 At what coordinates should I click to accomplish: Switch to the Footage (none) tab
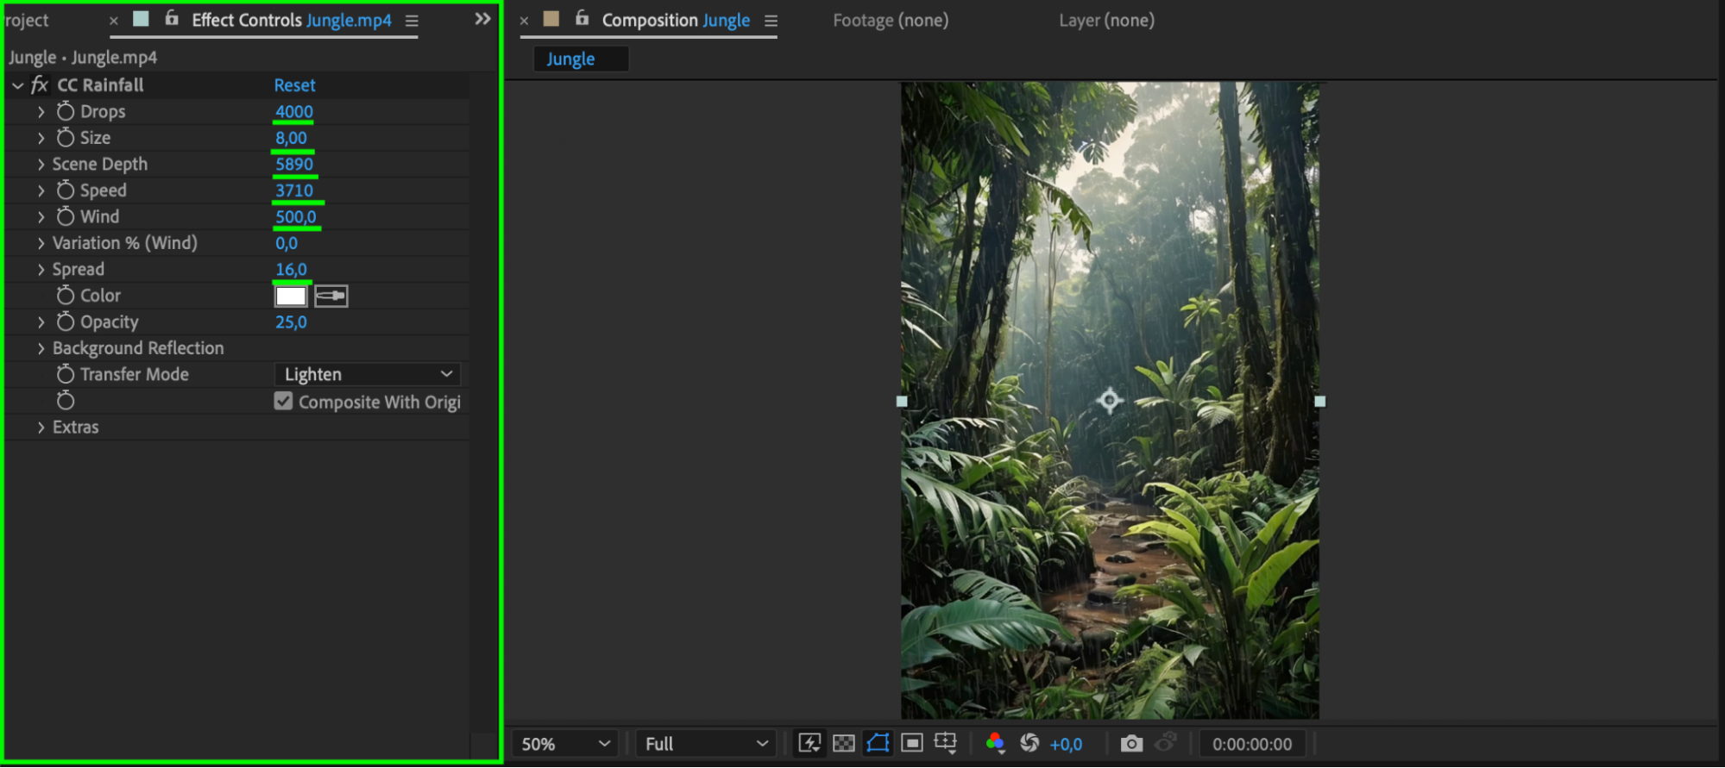point(890,20)
